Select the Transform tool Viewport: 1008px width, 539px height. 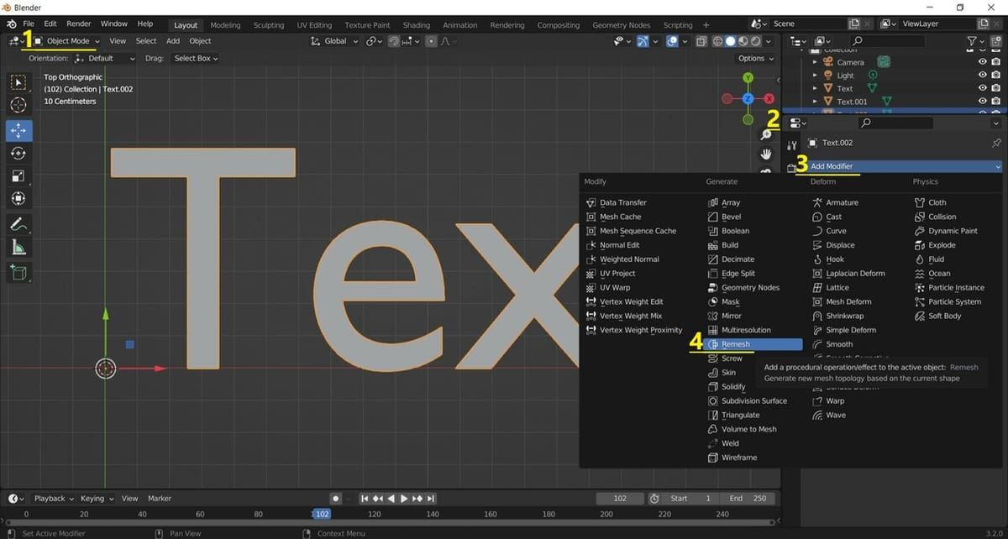(x=19, y=199)
